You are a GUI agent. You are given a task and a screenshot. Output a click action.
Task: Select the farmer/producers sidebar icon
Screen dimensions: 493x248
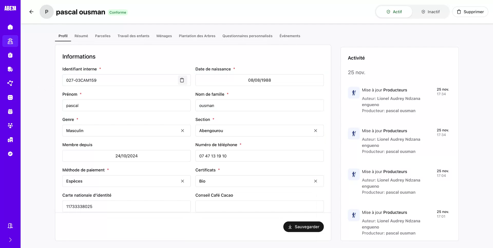pos(10,41)
